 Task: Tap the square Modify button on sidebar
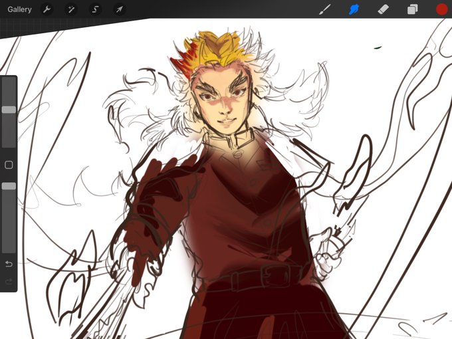pos(9,165)
